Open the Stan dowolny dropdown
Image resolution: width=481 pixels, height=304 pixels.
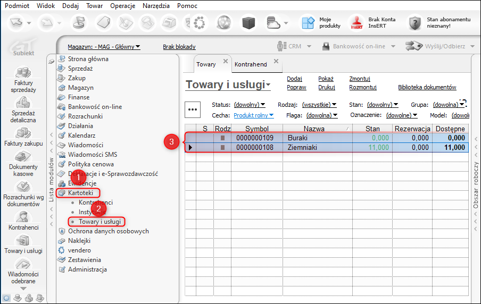383,105
